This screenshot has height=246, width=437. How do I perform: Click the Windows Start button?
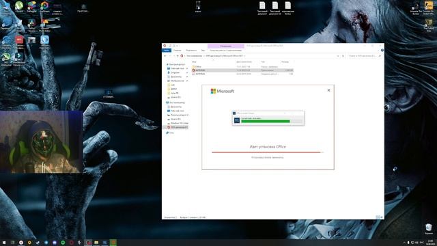tap(4, 243)
